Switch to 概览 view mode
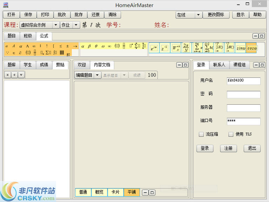The height and width of the screenshot is (202, 269). (99, 192)
